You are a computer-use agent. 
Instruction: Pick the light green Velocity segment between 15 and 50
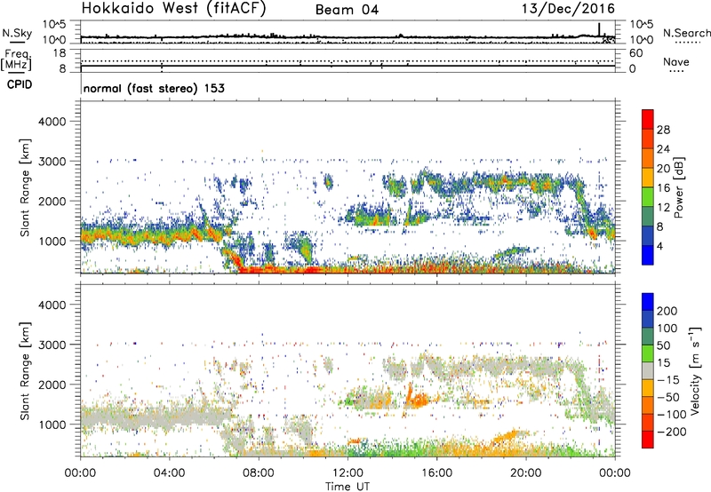point(648,353)
